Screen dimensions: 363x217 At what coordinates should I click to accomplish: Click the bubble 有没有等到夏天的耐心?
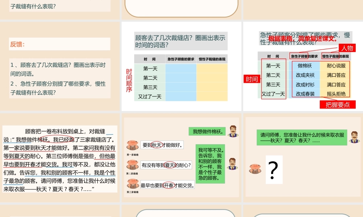point(166,165)
